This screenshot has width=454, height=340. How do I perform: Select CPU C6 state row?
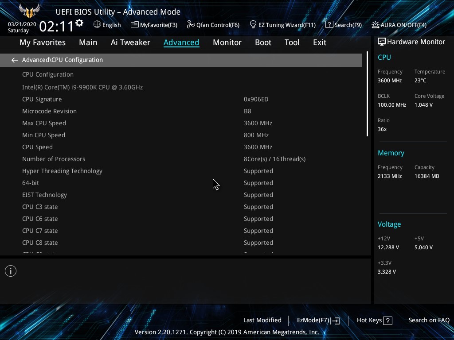point(181,219)
